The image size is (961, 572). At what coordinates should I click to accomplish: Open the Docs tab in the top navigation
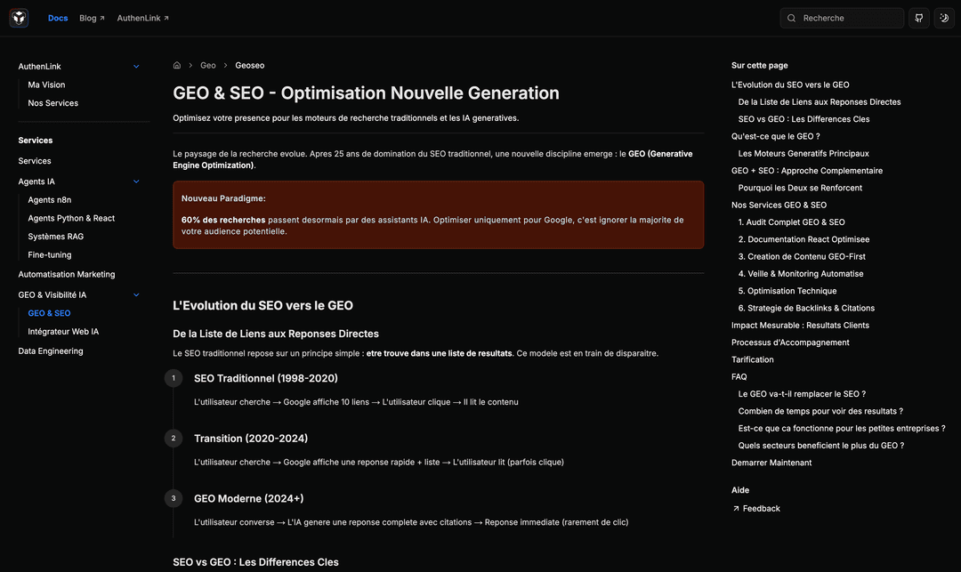click(58, 18)
